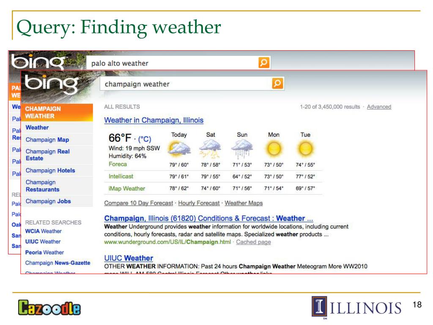Click the www.wunderground.com/US/IL/Champaign.html URL
433x325 pixels.
[167, 242]
